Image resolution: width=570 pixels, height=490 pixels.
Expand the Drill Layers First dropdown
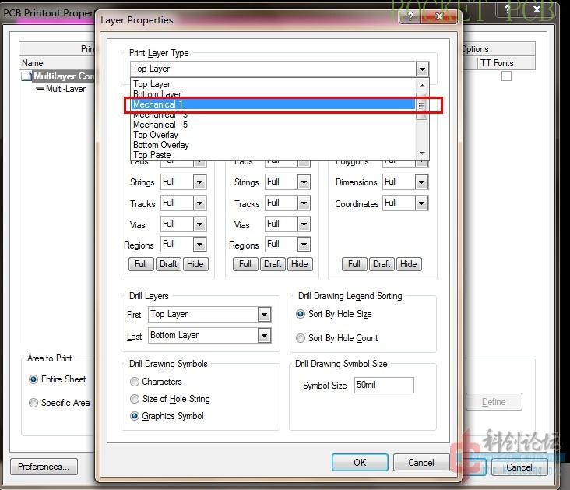[x=264, y=315]
